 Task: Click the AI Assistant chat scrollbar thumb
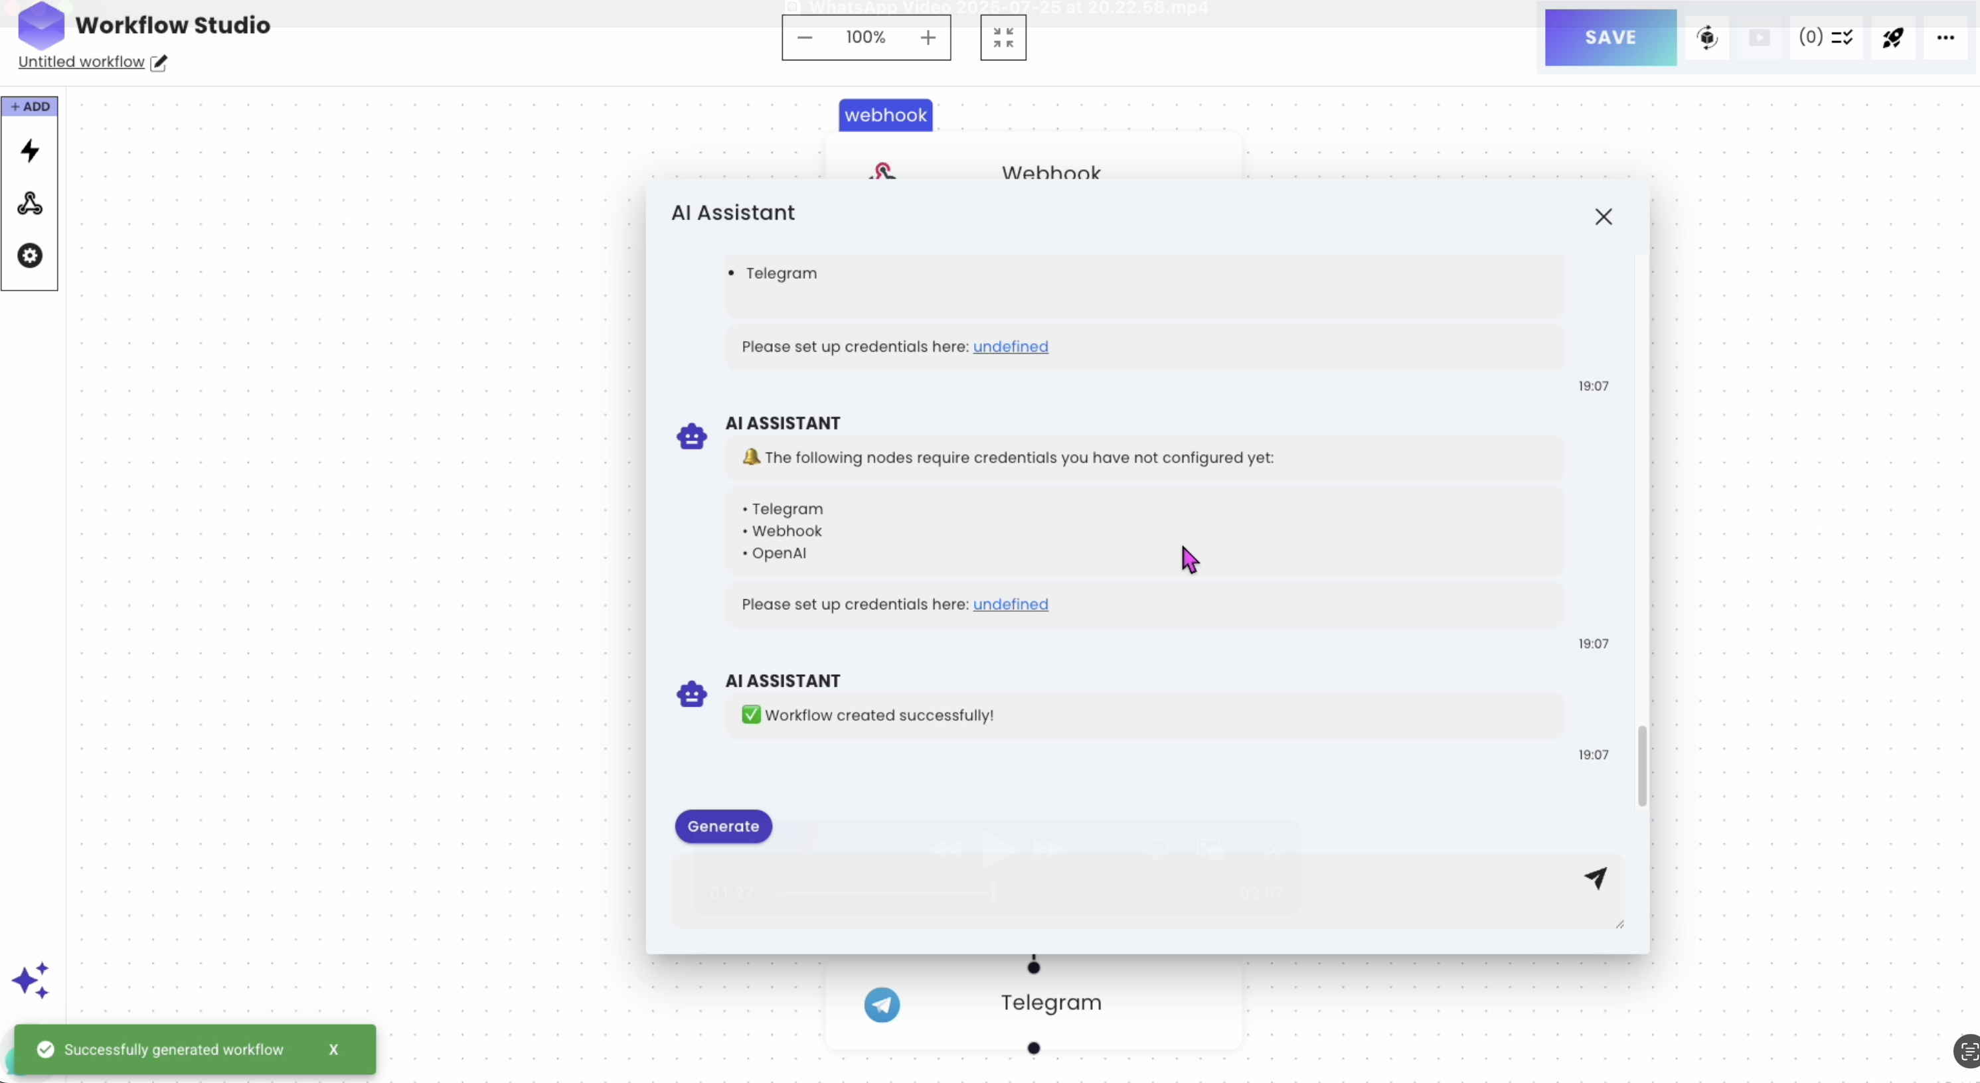(1642, 766)
